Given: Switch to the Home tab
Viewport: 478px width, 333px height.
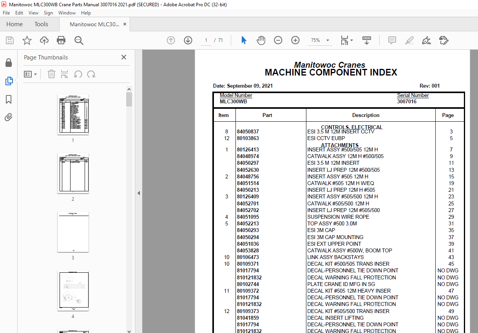Looking at the screenshot, I should pyautogui.click(x=14, y=24).
